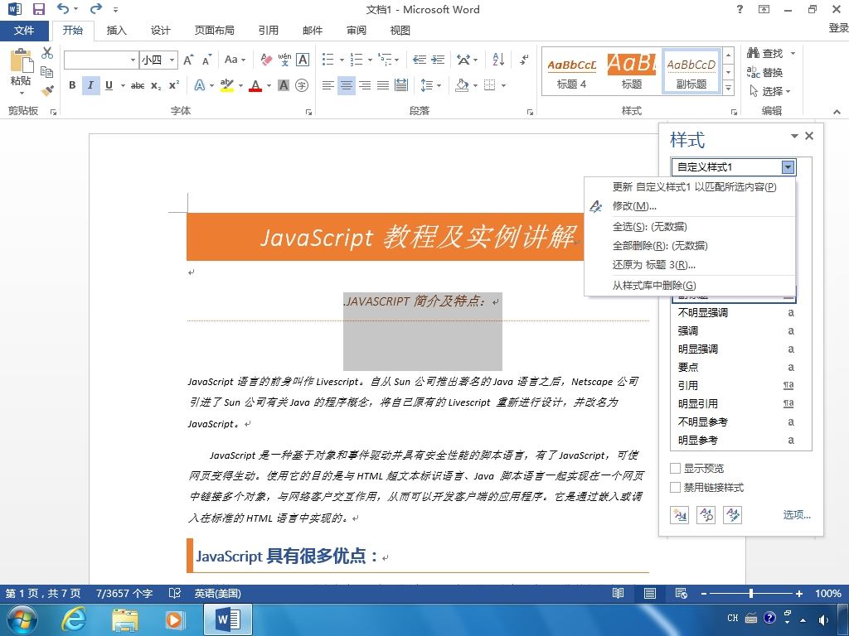Expand the bullets list dropdown arrow
The image size is (849, 636).
[x=342, y=60]
